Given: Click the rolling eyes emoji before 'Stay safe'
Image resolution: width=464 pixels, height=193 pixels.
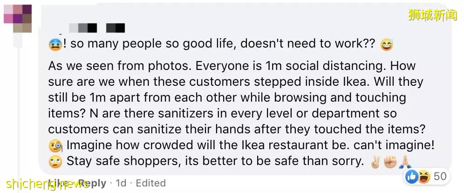Looking at the screenshot, I should click(x=55, y=162).
